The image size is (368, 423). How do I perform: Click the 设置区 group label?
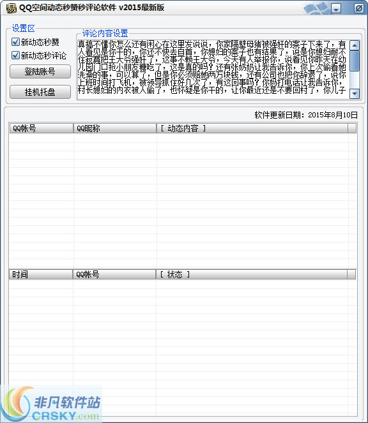tap(24, 28)
